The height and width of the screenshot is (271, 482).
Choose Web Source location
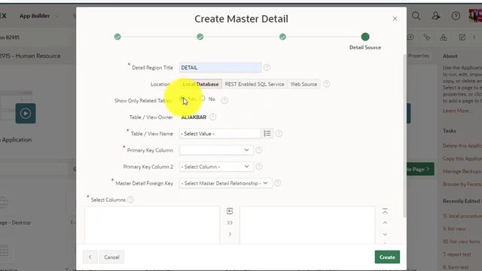click(304, 84)
